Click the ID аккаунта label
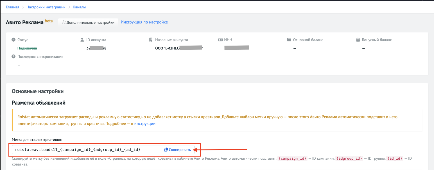Screen dimensions: 434x170 coord(96,40)
